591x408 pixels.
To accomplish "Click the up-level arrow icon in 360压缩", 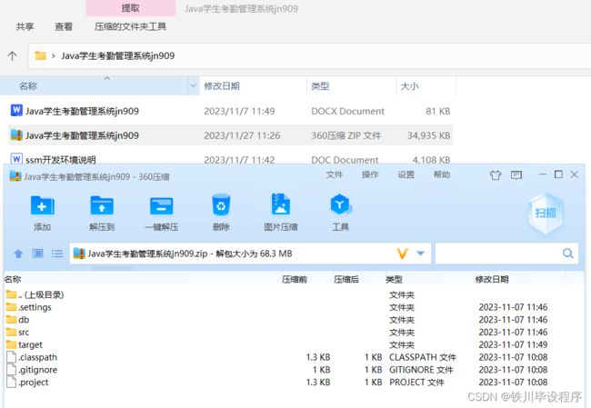I will click(18, 254).
